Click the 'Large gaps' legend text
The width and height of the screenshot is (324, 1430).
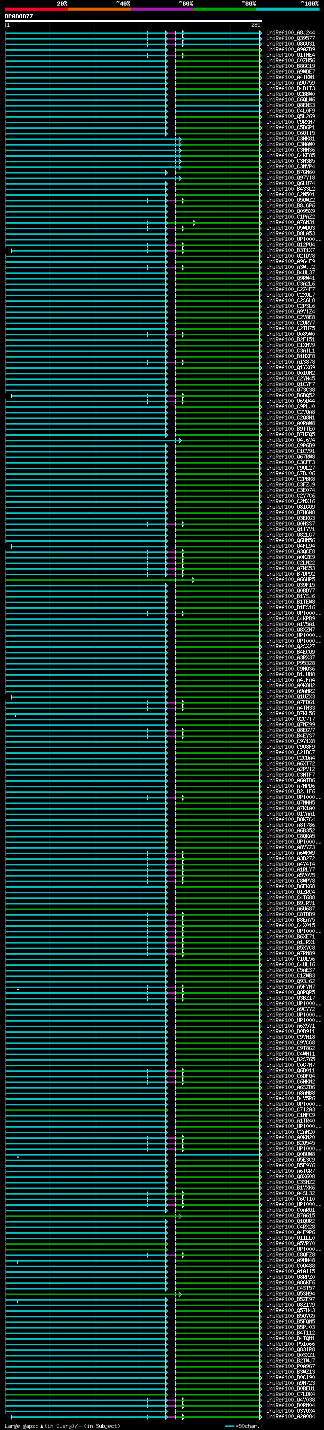tap(21, 1425)
